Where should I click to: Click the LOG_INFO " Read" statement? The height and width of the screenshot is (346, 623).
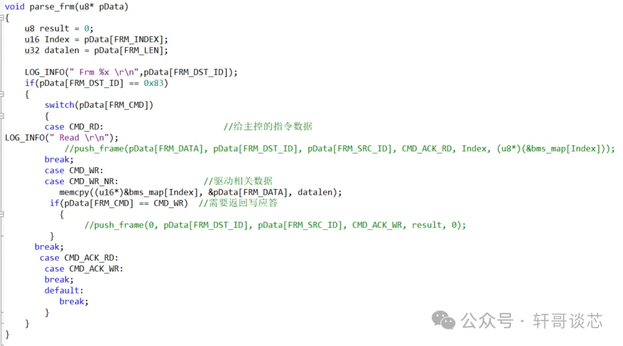[61, 138]
